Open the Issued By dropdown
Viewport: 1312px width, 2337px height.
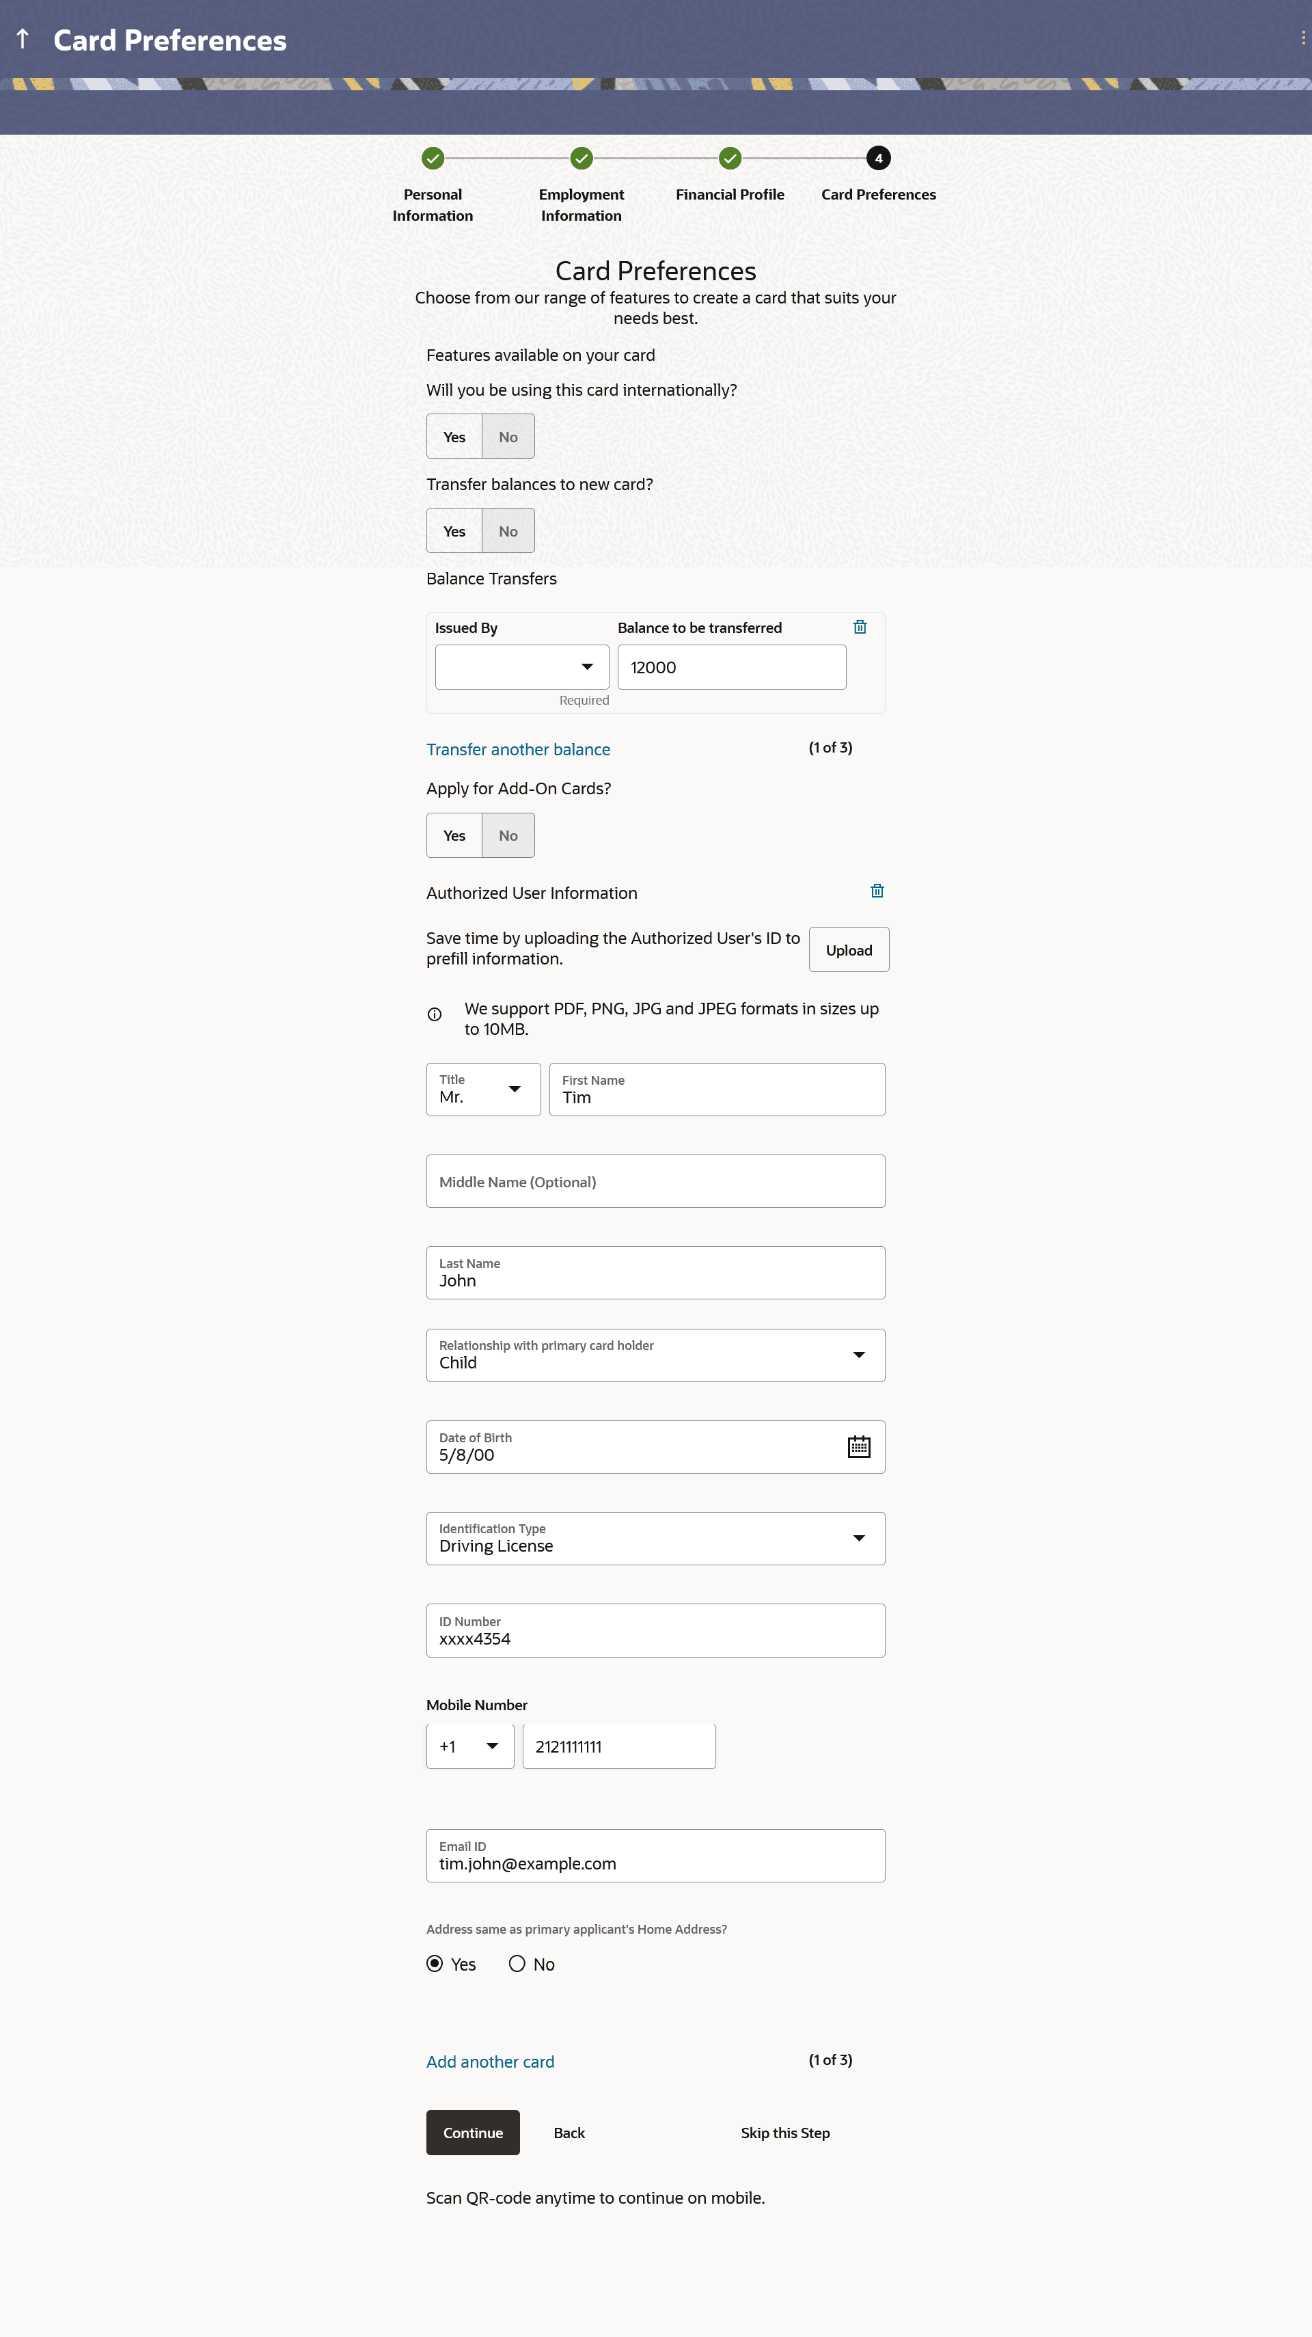click(521, 667)
